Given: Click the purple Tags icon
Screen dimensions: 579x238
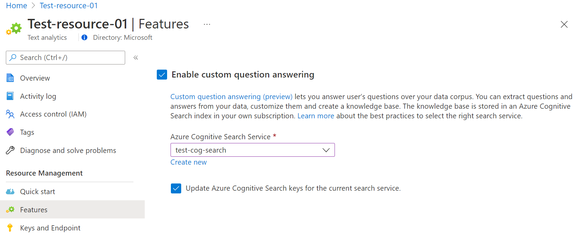Looking at the screenshot, I should pos(10,132).
